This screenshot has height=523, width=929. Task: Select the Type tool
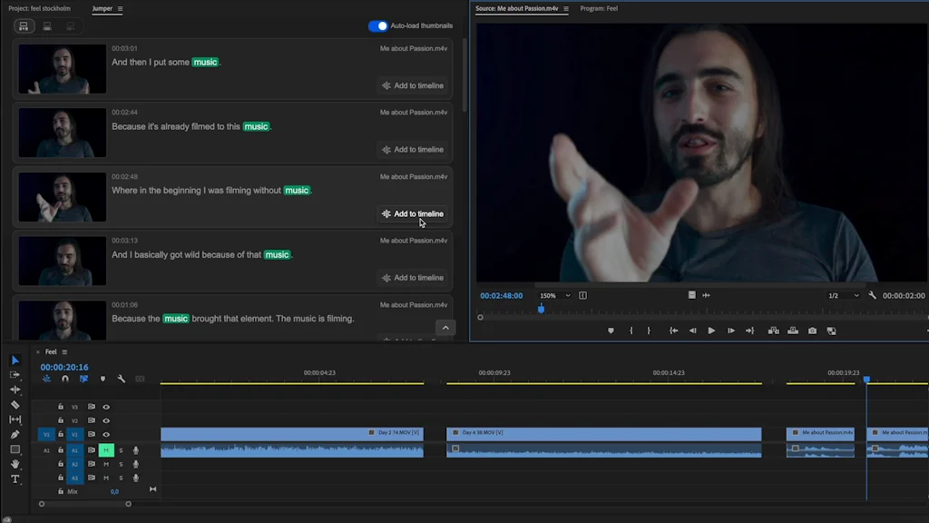click(x=15, y=479)
